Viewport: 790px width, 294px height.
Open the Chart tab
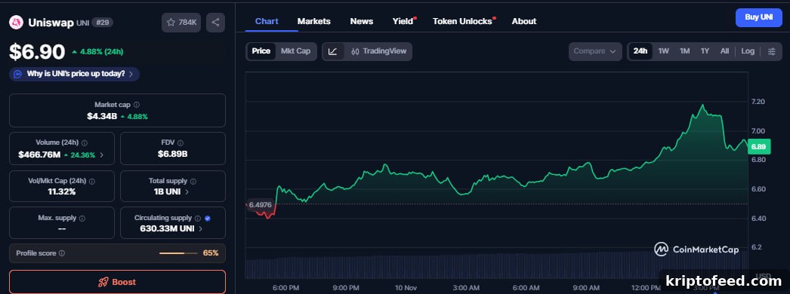point(267,21)
